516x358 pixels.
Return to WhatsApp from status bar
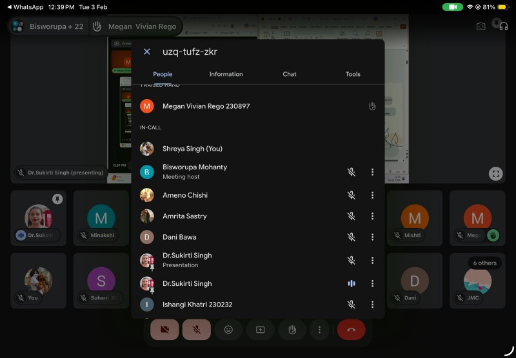click(25, 7)
